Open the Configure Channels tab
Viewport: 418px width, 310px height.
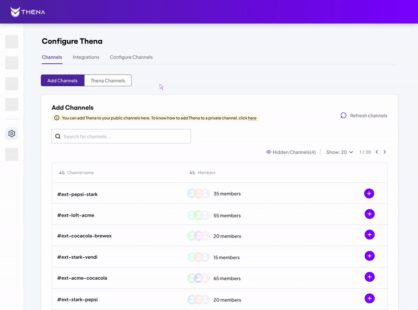[x=131, y=57]
